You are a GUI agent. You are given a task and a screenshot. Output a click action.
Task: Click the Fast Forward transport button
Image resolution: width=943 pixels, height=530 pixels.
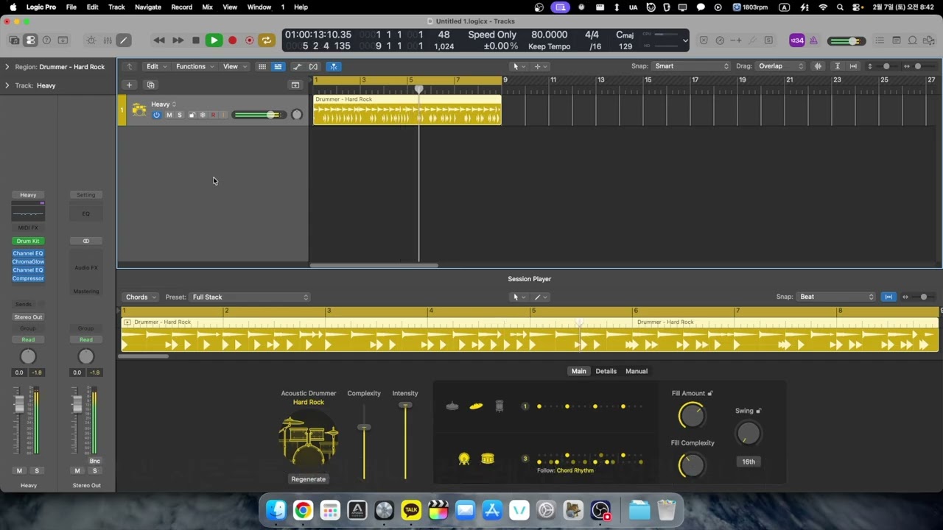point(178,40)
